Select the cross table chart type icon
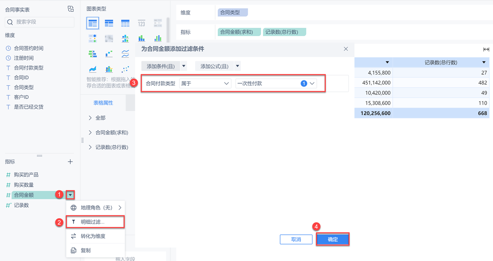The width and height of the screenshot is (493, 261). (x=109, y=23)
